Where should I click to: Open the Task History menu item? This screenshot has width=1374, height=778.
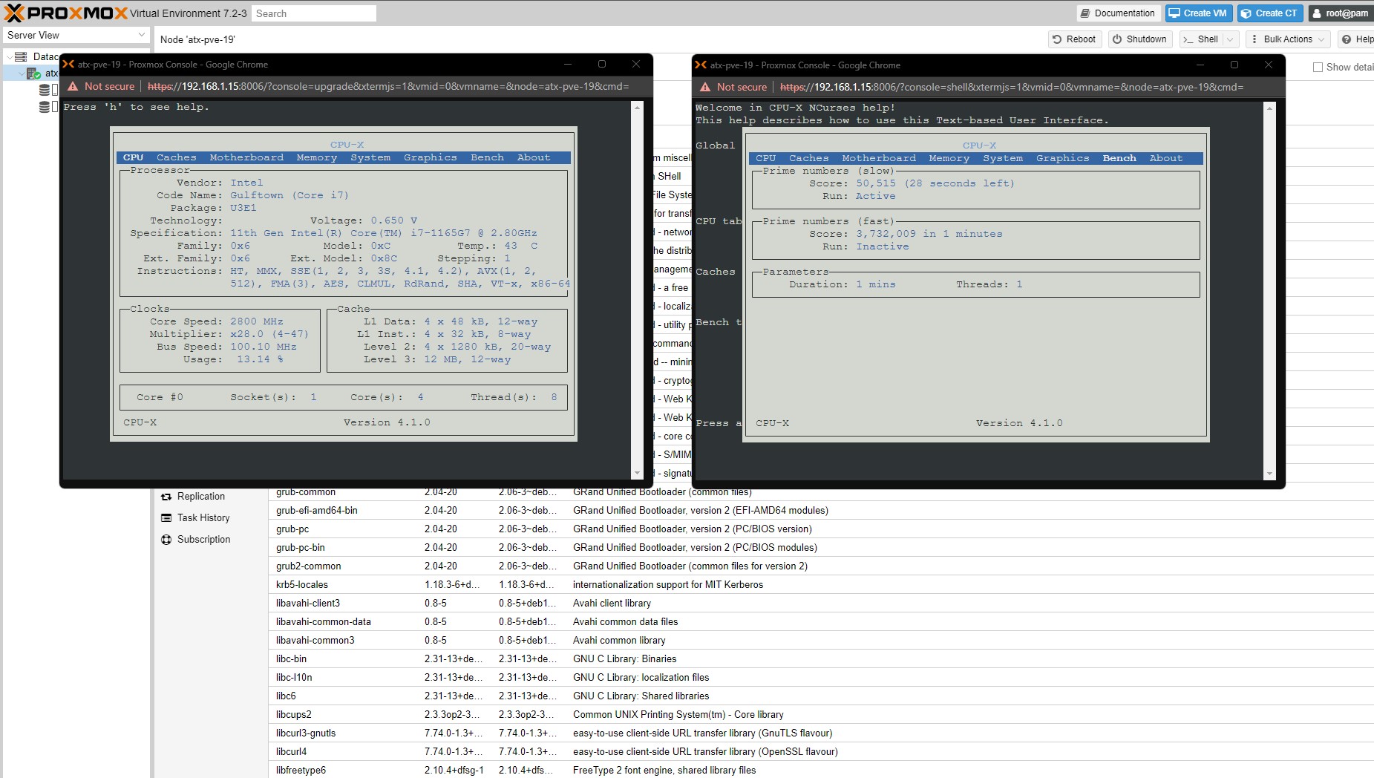tap(203, 518)
